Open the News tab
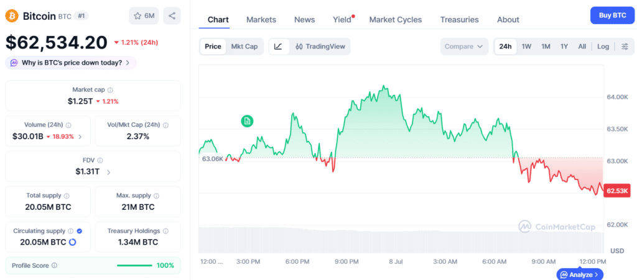This screenshot has height=280, width=637. coord(305,19)
